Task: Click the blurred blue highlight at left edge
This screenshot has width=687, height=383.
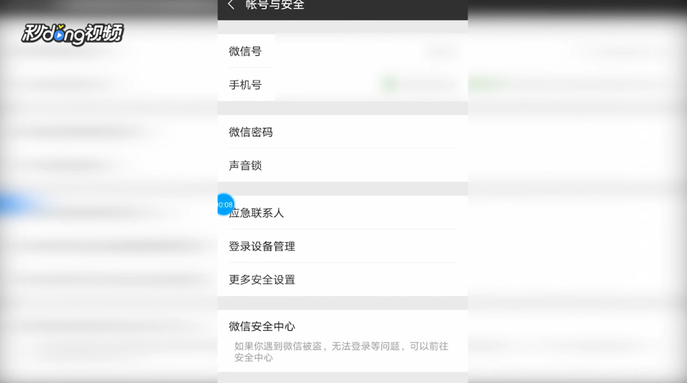Action: (17, 205)
